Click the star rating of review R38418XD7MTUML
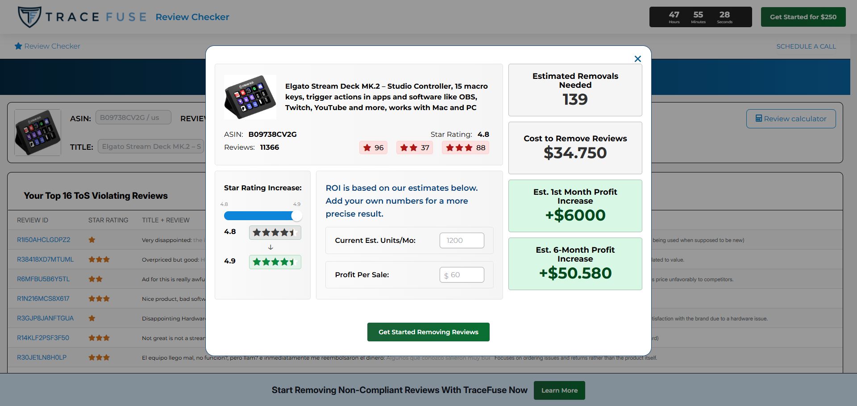 coord(99,259)
